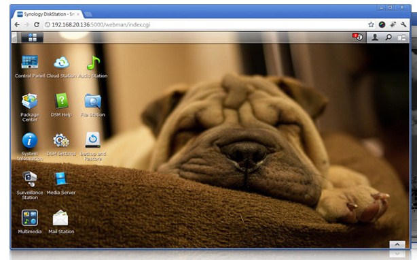Image resolution: width=417 pixels, height=260 pixels.
Task: Open Audio Station music note icon
Action: (93, 63)
